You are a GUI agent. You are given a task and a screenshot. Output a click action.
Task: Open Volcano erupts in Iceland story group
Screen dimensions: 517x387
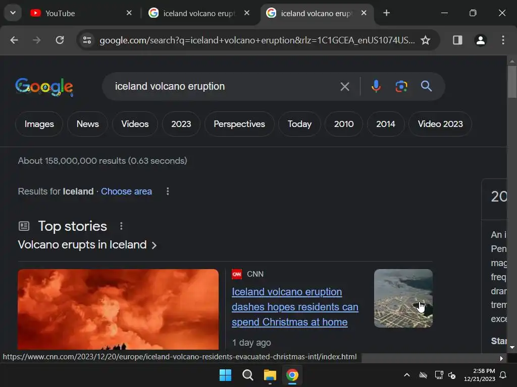coord(87,245)
